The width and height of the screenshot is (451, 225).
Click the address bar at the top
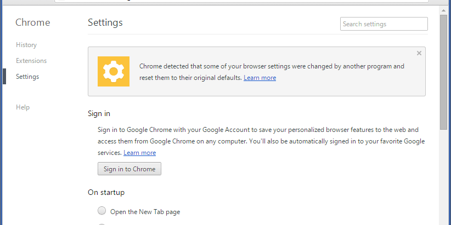(x=241, y=1)
